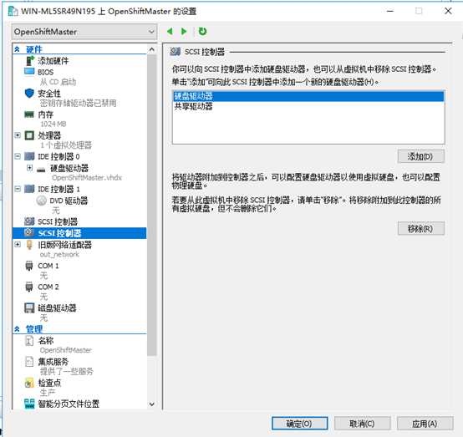
Task: Open the OpenShiftMaster virtual machine dropdown
Action: tap(84, 32)
